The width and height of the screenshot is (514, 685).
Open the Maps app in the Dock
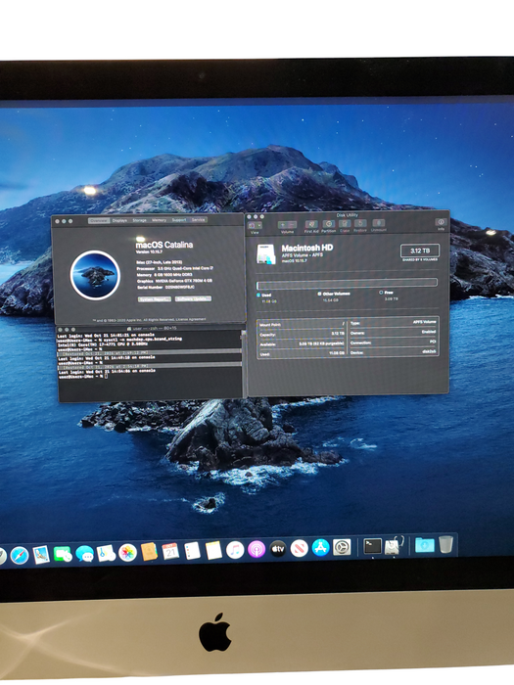pyautogui.click(x=106, y=553)
